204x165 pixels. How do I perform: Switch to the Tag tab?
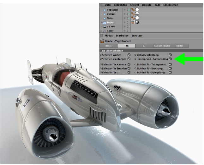(126, 46)
